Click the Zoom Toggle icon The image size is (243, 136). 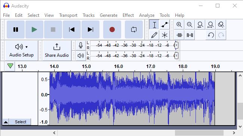pyautogui.click(x=221, y=25)
